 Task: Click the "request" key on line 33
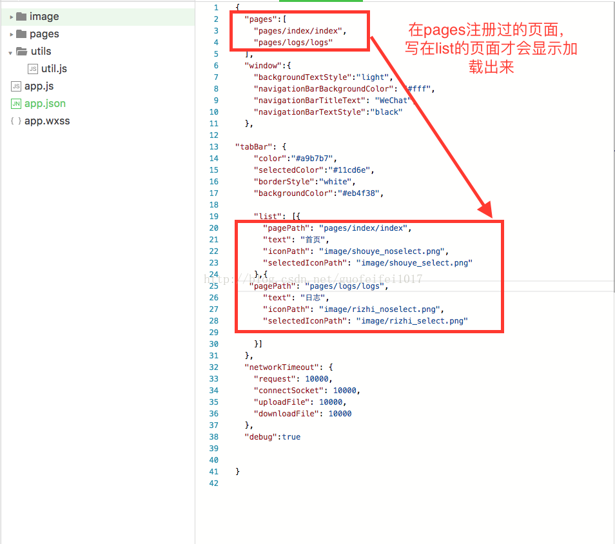275,379
